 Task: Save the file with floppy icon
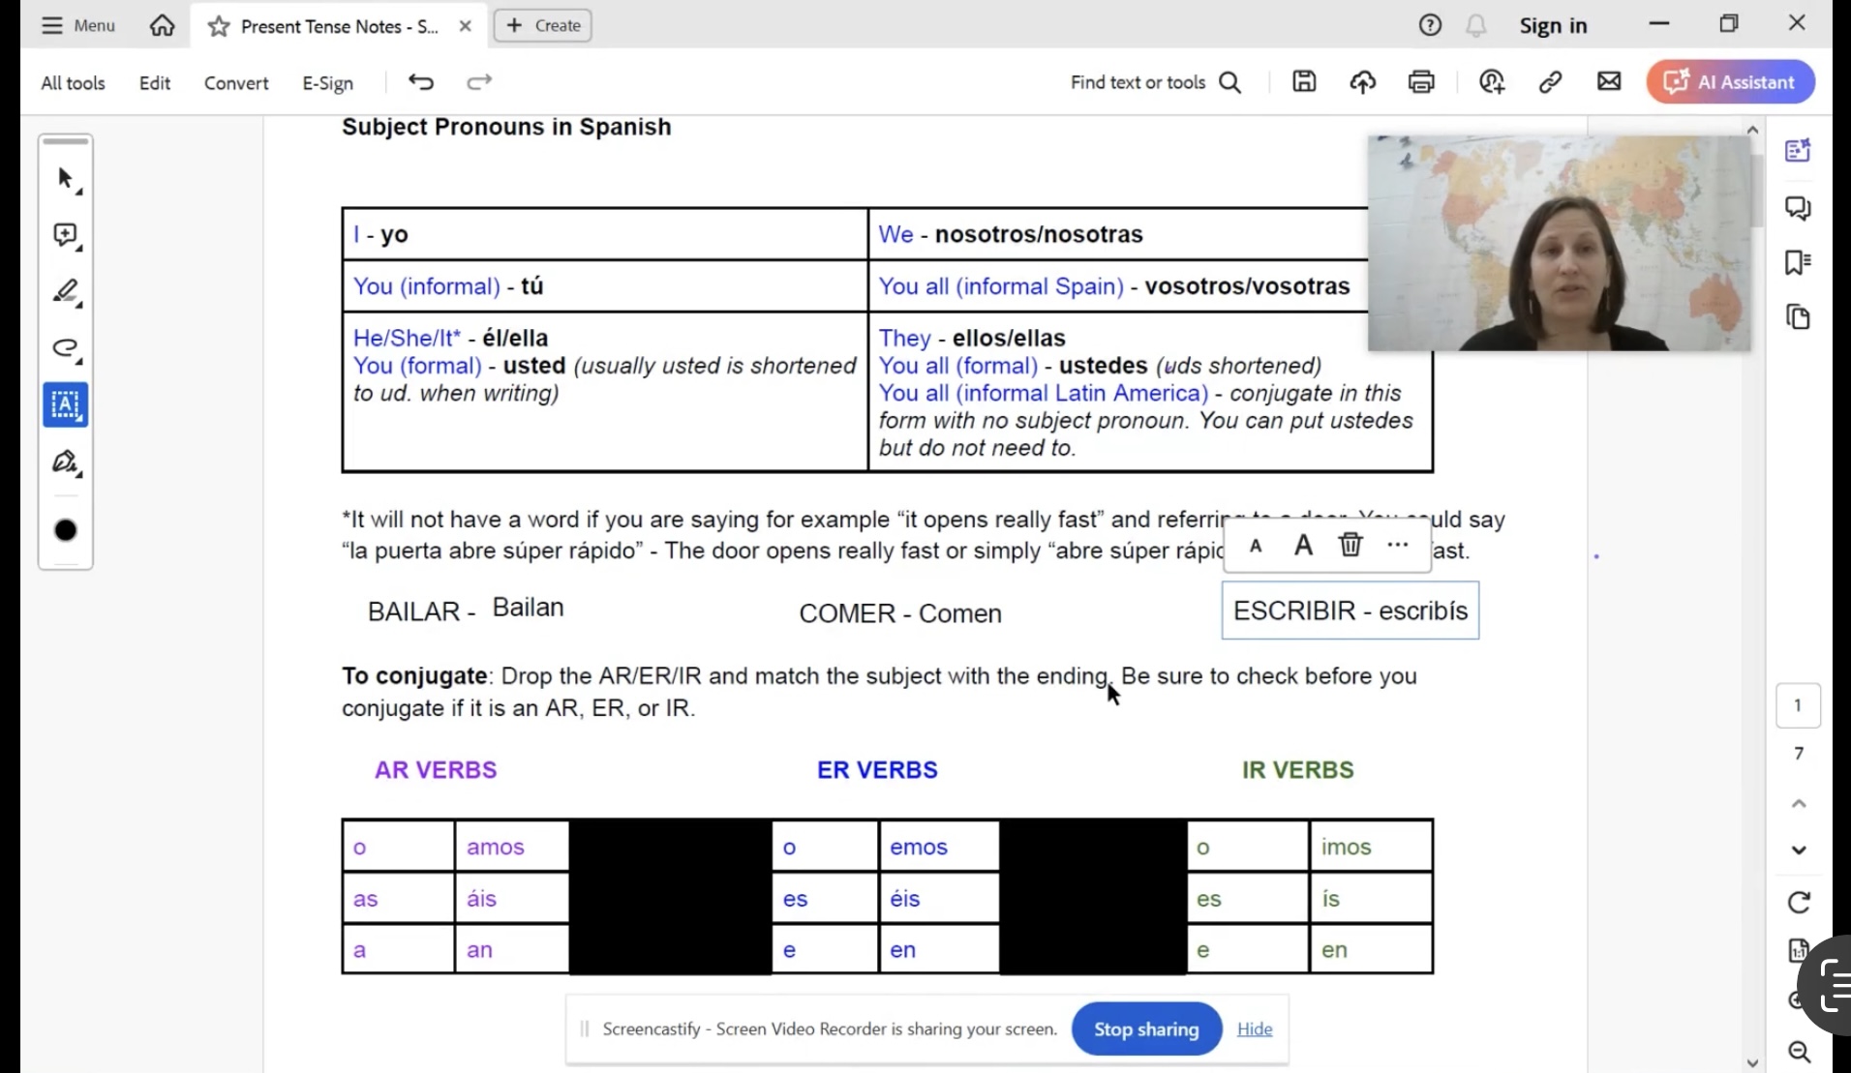(x=1304, y=81)
